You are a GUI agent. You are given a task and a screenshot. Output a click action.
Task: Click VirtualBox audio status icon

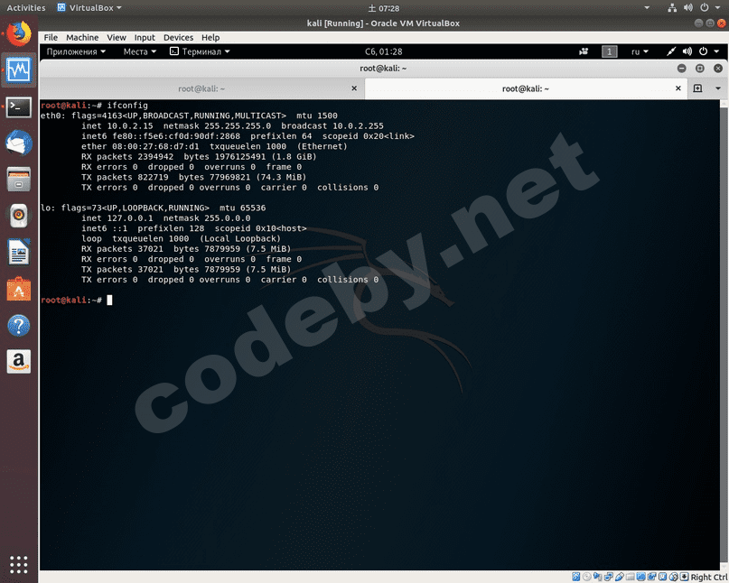597,577
